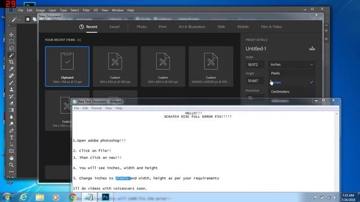Image resolution: width=360 pixels, height=202 pixels.
Task: Switch to the Recent tab
Action: click(x=88, y=27)
